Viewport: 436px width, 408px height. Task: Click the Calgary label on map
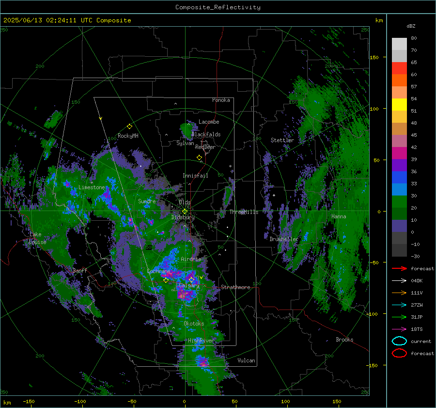[x=189, y=285]
